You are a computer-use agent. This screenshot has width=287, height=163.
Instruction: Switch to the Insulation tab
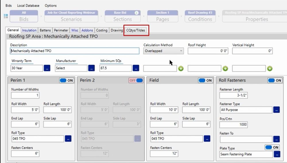[x=29, y=30]
